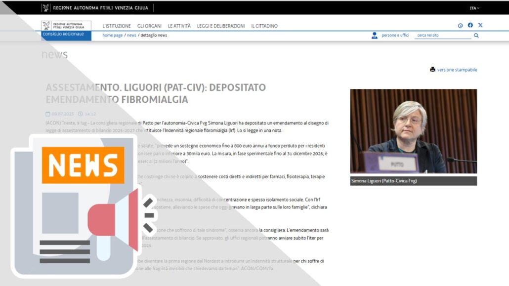Open the LE ATTIVITÀ menu
This screenshot has width=509, height=286.
179,26
